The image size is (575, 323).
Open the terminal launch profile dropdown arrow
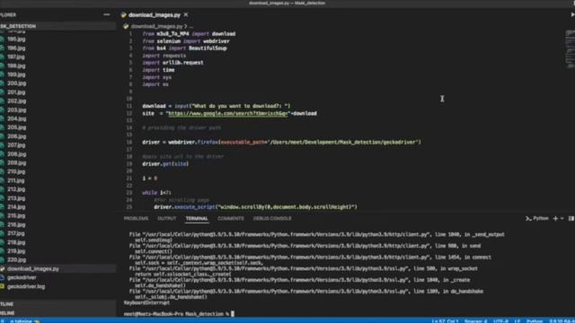(x=562, y=218)
